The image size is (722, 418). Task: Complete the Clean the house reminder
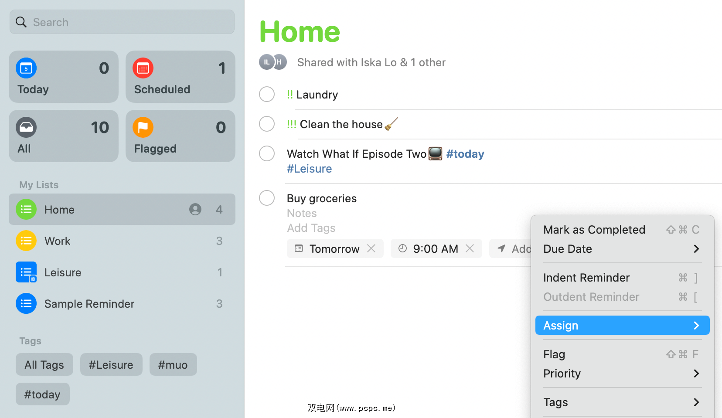[x=267, y=124]
